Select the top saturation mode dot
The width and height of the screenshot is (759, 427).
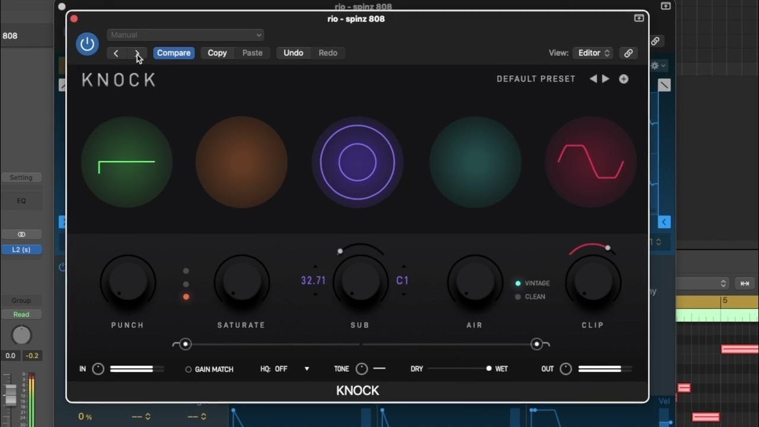186,271
